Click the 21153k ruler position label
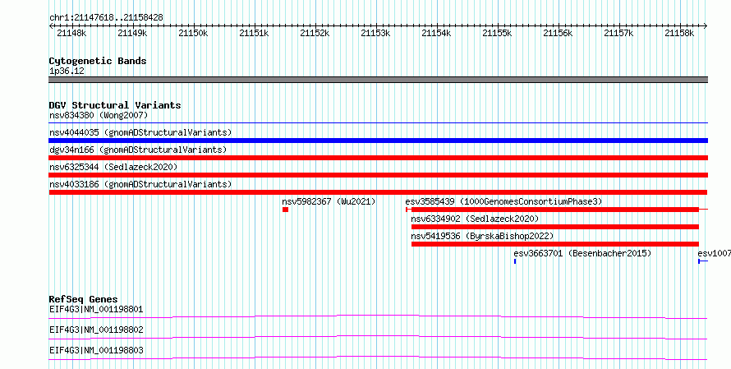 375,33
